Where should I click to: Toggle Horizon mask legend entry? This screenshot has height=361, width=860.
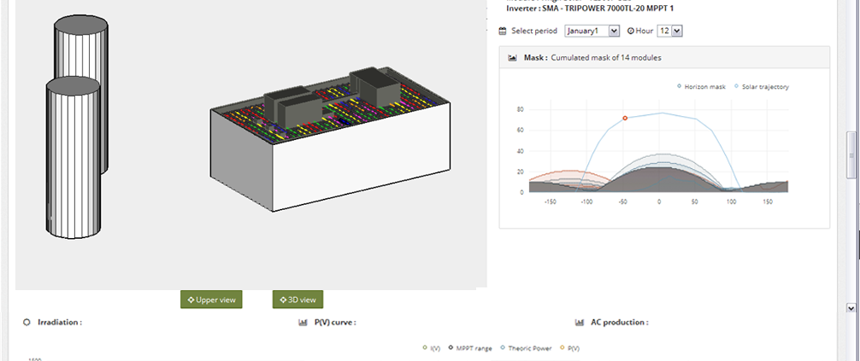701,86
